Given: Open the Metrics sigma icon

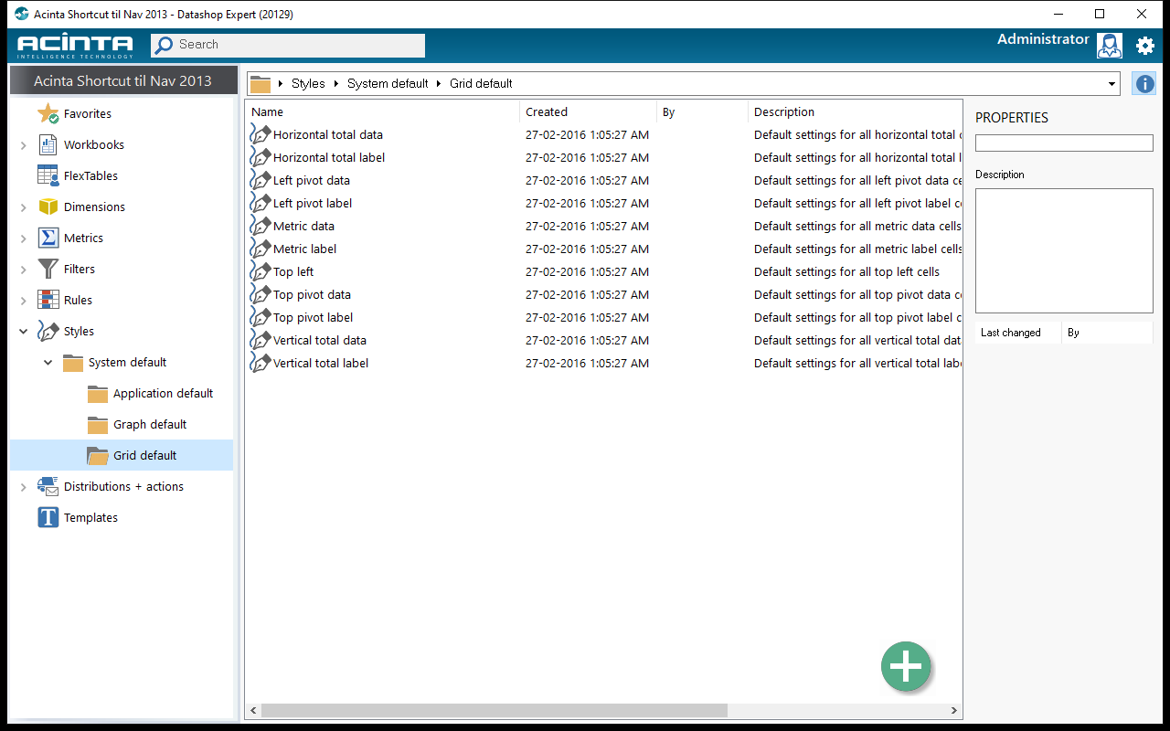Looking at the screenshot, I should 48,238.
